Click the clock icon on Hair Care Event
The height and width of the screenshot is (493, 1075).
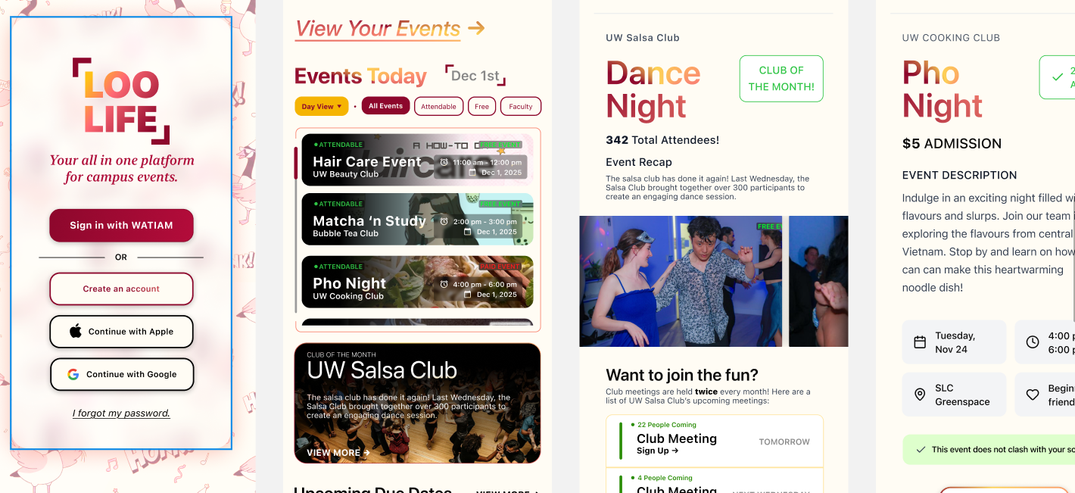pos(444,162)
